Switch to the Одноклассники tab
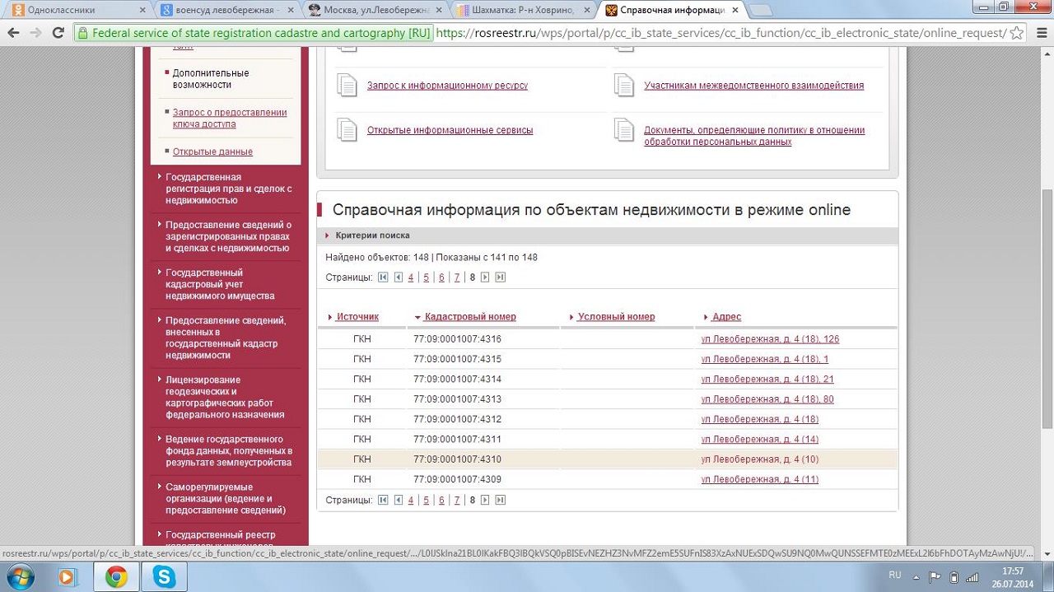The image size is (1054, 592). click(x=72, y=11)
